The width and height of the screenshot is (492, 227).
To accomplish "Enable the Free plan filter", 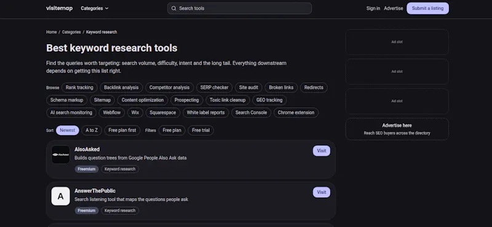I will [172, 130].
